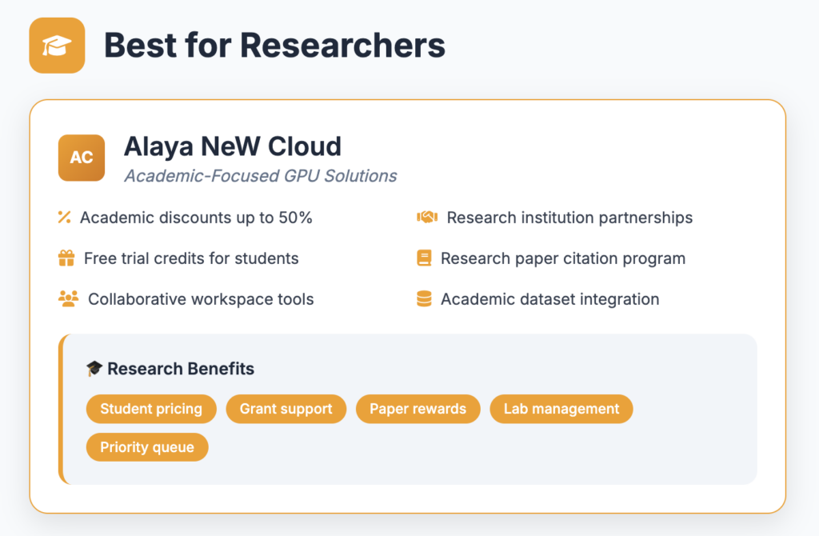Click Academic-Focused GPU Solutions subtitle
819x536 pixels.
[x=260, y=176]
